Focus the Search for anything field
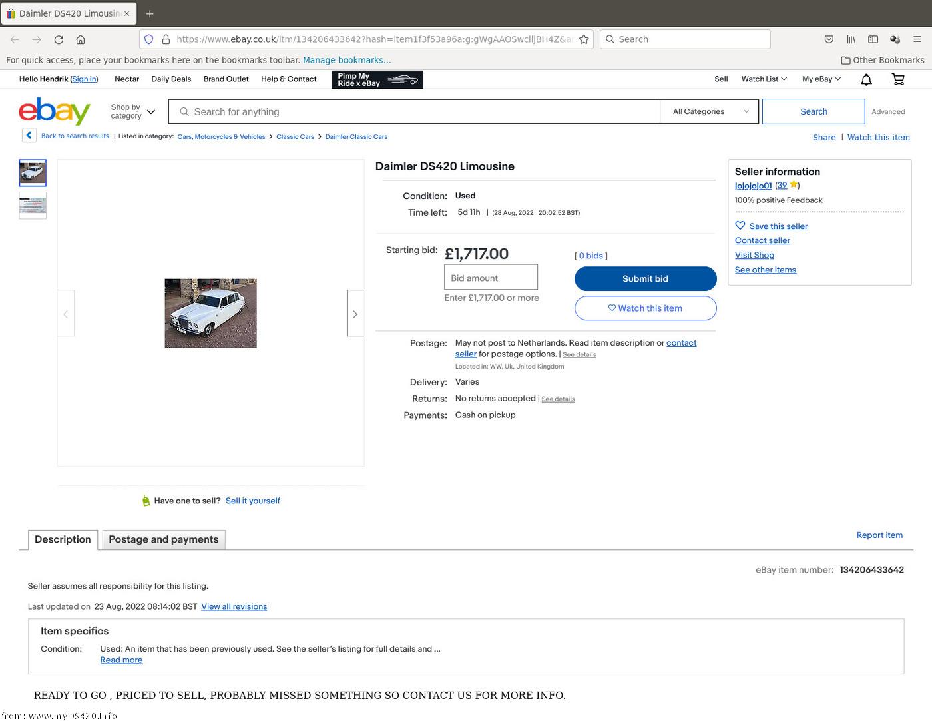This screenshot has height=721, width=932. tap(414, 111)
